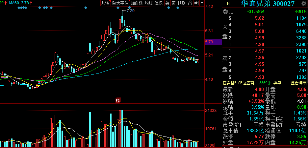Viewport: 308px width, 148px height.
Task: Open the 查看详细 link
Action: (x=298, y=83)
